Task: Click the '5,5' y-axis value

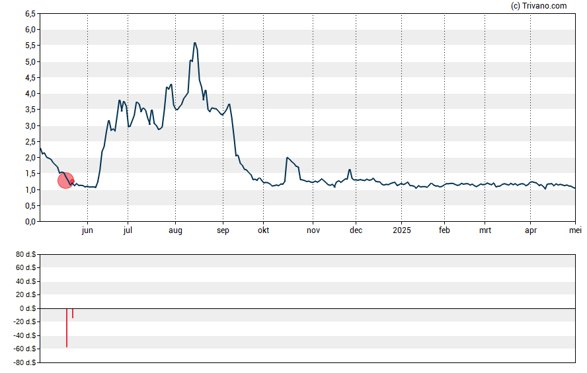Action: pyautogui.click(x=30, y=46)
